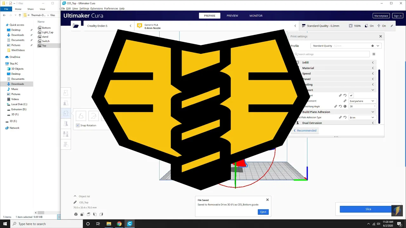Open the File menu in Cura
This screenshot has width=406, height=228.
(x=63, y=9)
